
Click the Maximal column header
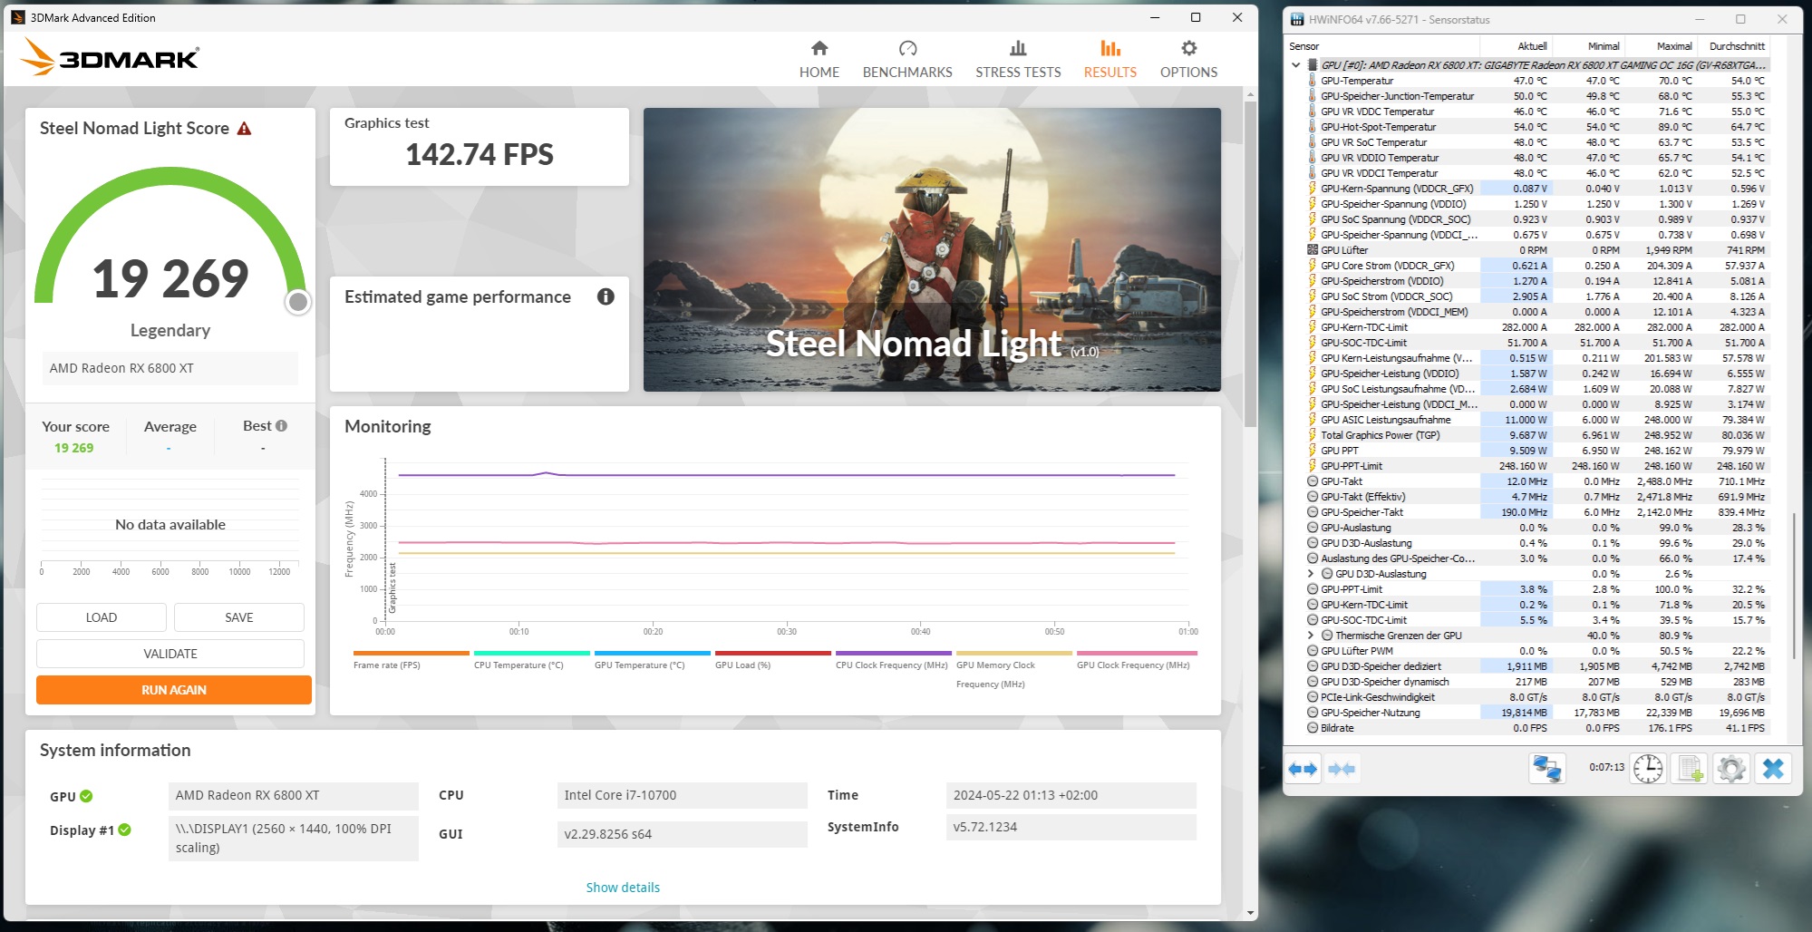(1661, 46)
